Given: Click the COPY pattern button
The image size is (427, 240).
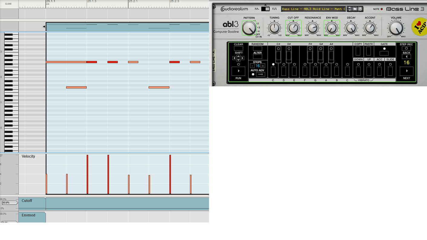Looking at the screenshot, I should [x=358, y=51].
